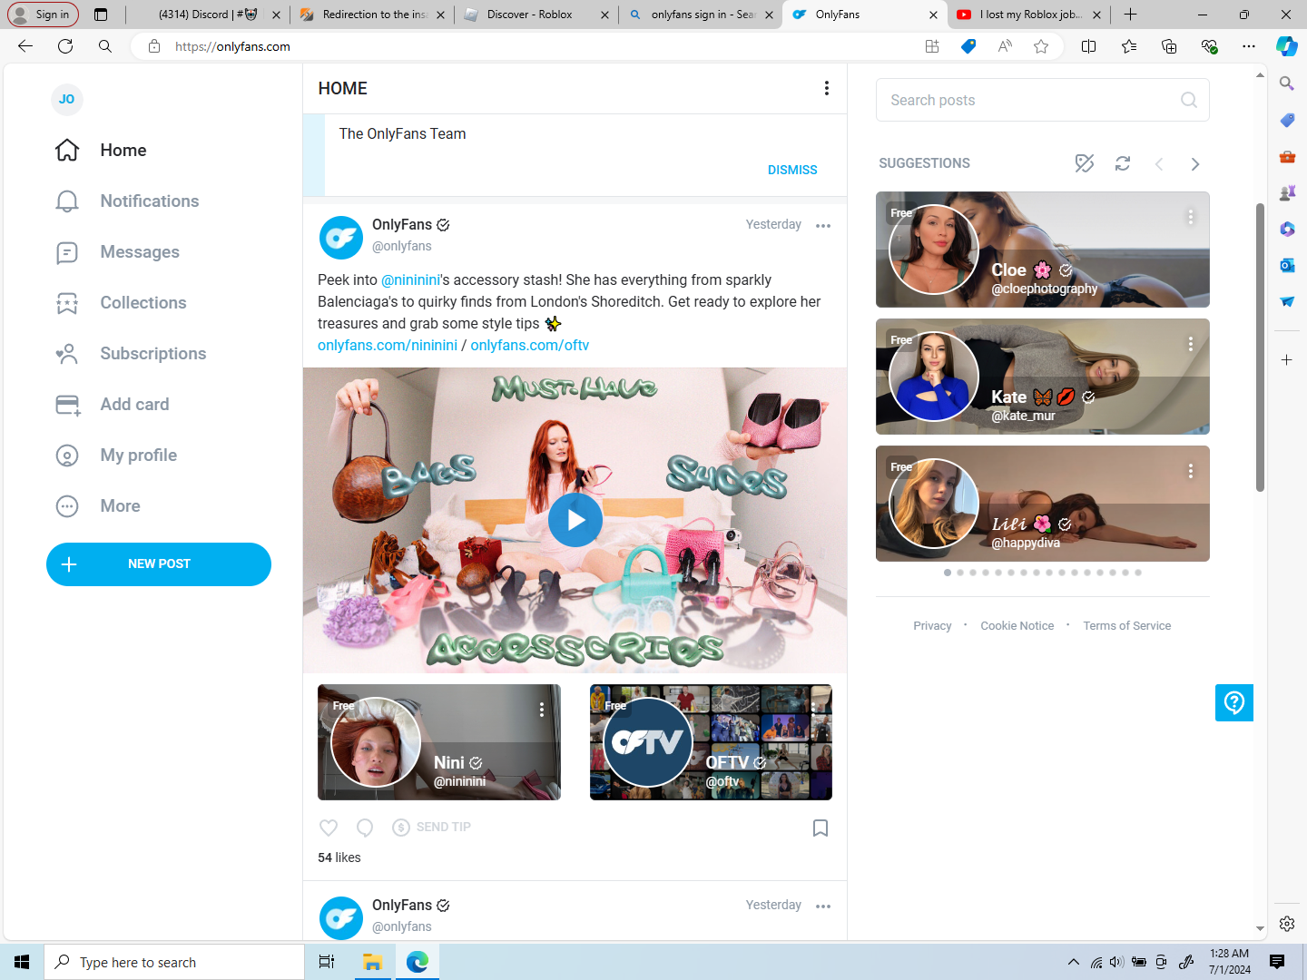Open the Edge split screen icon
The image size is (1307, 980).
[1089, 46]
